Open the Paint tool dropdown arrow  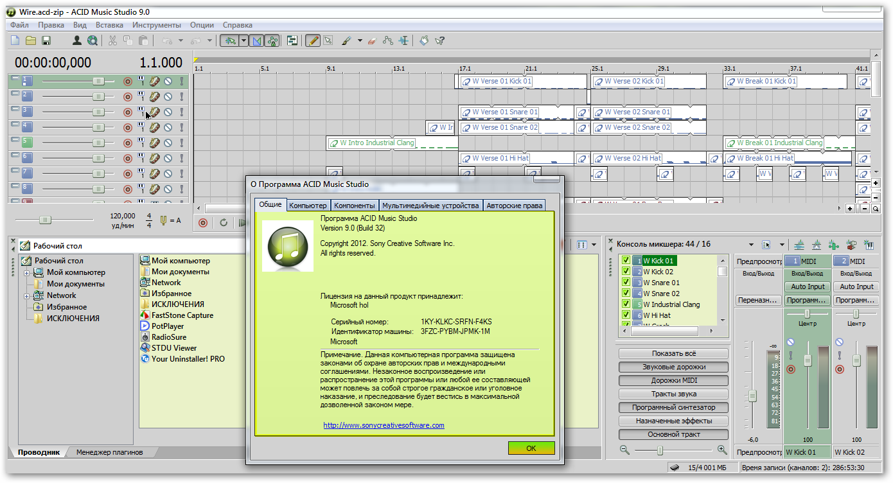pos(360,40)
